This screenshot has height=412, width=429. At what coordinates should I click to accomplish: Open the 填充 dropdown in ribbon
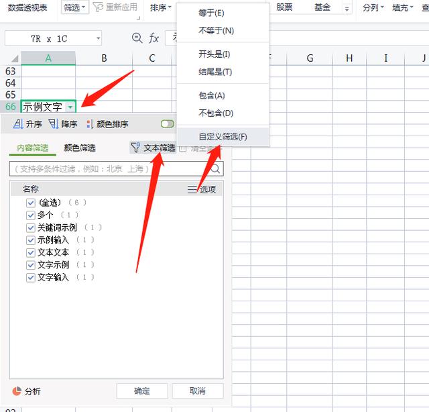[402, 7]
